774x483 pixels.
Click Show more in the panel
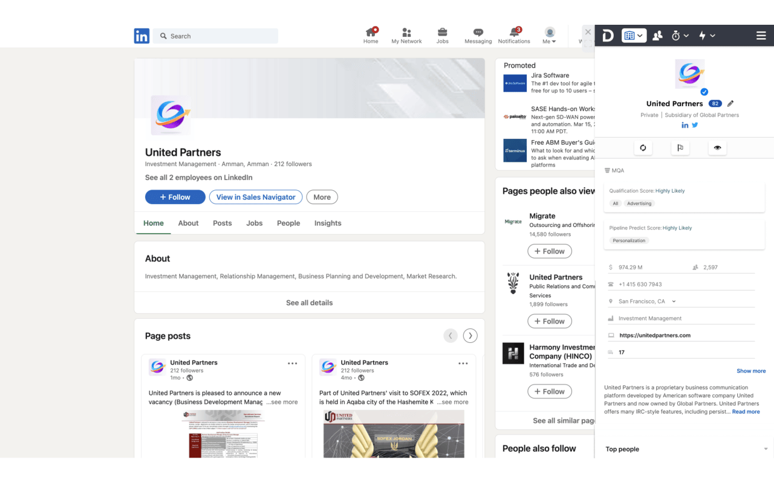pos(751,371)
